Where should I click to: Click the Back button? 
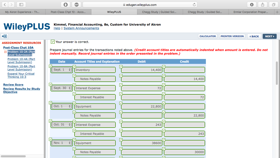(x=254, y=36)
